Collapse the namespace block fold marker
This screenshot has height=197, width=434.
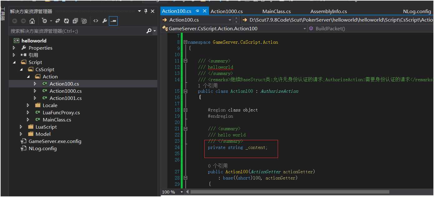tap(185, 42)
